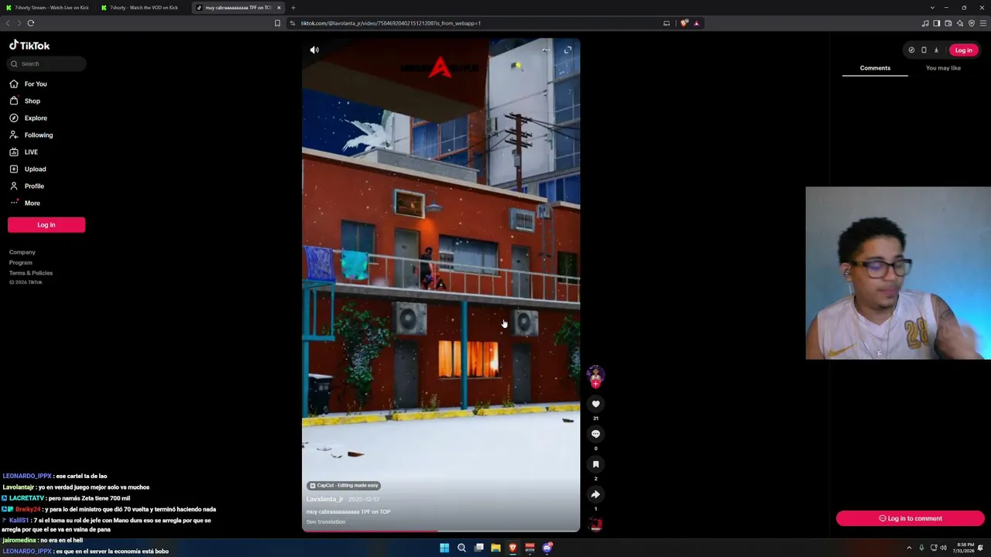Open the Brave Rewards triangle icon
Viewport: 991px width, 557px height.
[696, 23]
